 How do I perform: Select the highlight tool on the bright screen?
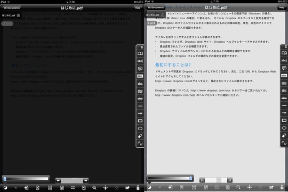(x=284, y=76)
